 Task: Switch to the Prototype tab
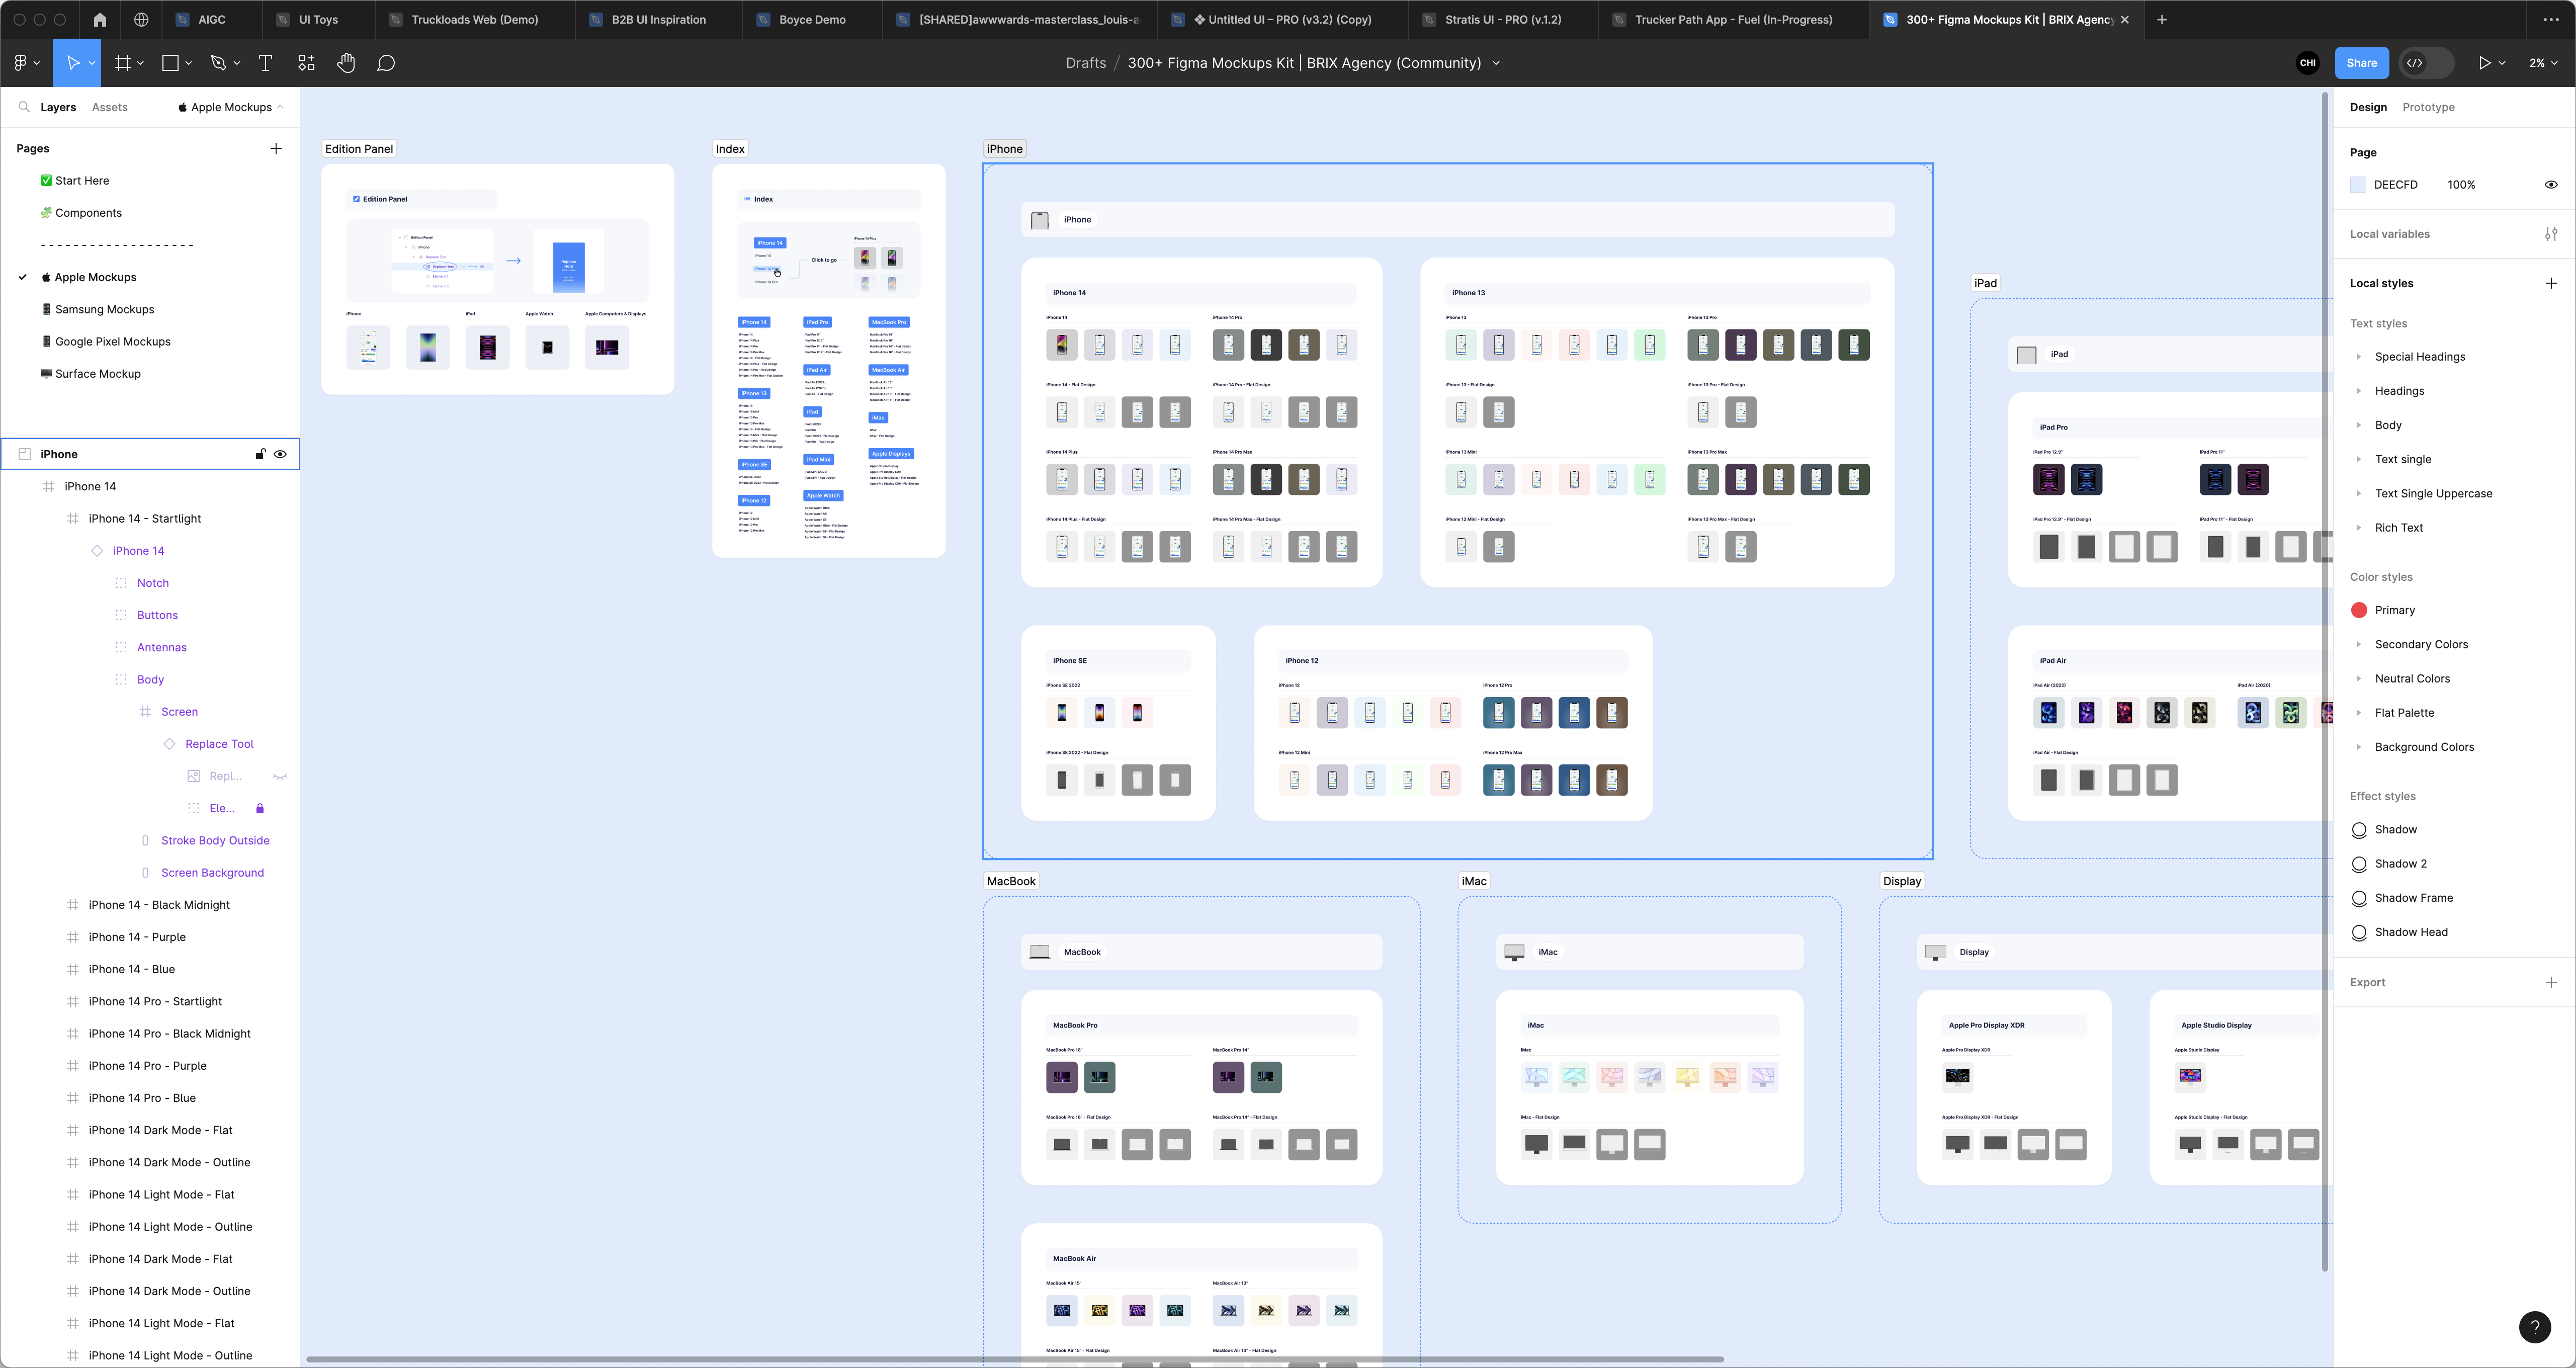click(2428, 107)
